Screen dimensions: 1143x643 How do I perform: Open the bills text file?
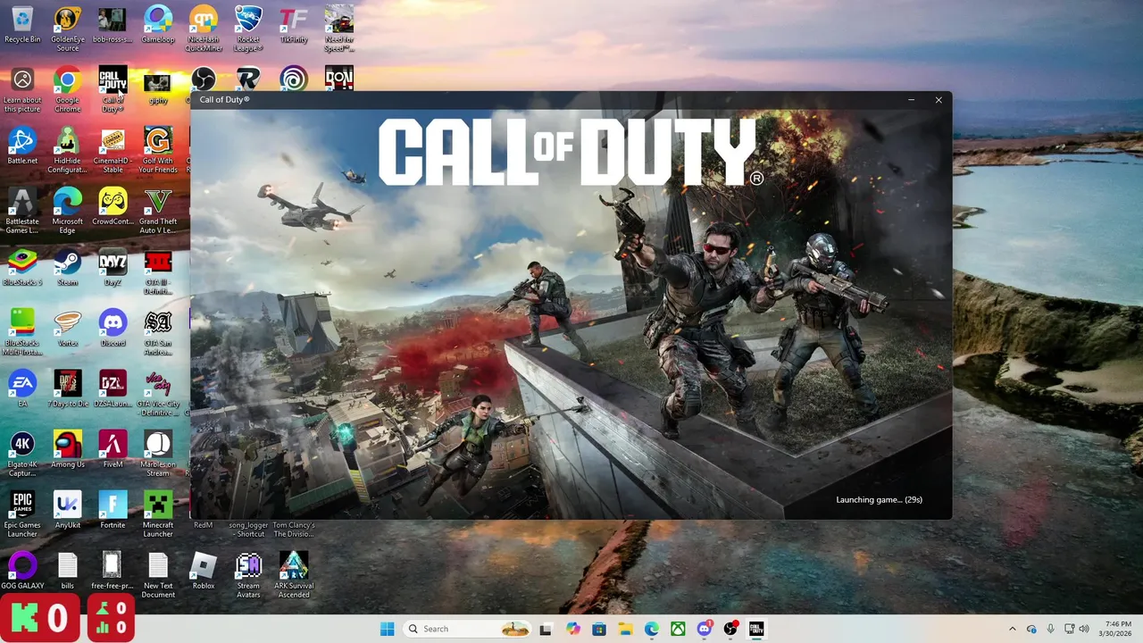(68, 572)
